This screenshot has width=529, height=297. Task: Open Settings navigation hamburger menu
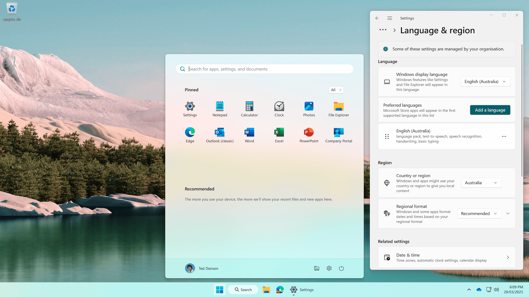(x=390, y=18)
